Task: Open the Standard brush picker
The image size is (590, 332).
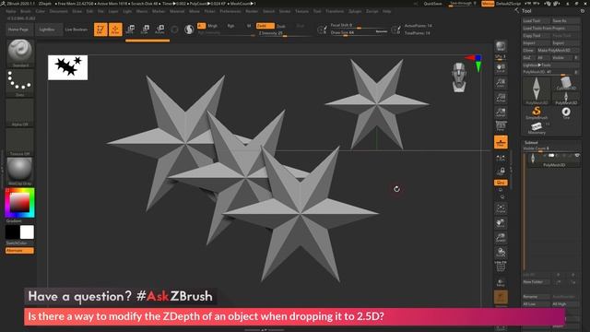Action: click(19, 53)
